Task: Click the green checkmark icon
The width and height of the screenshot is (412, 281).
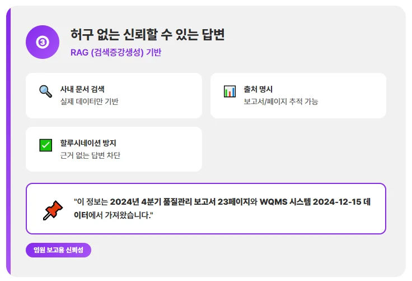Action: pyautogui.click(x=45, y=145)
